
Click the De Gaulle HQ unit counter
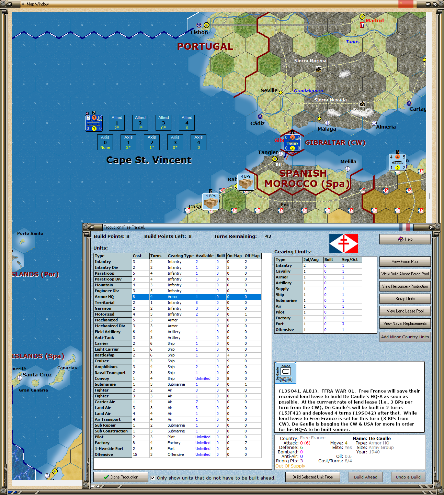(x=286, y=373)
